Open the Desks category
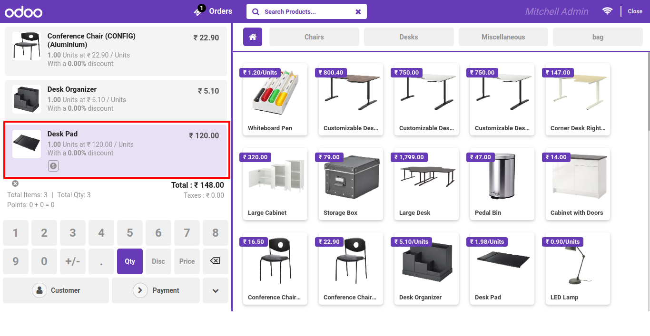This screenshot has height=336, width=650. tap(409, 37)
